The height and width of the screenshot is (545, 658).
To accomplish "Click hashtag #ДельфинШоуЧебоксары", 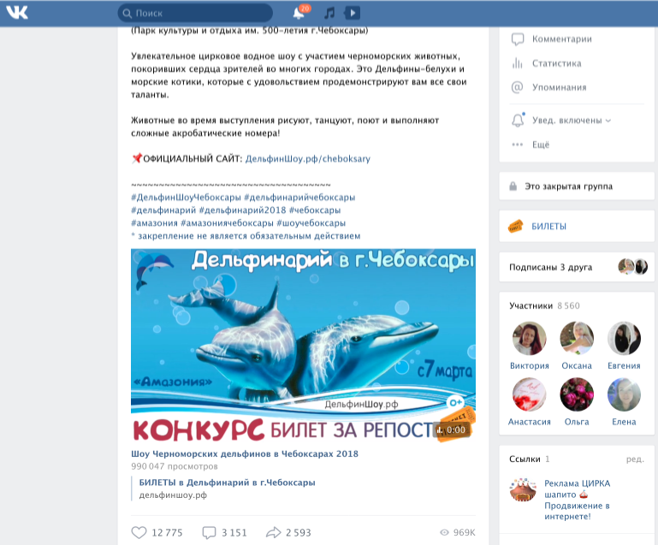I will [x=186, y=197].
